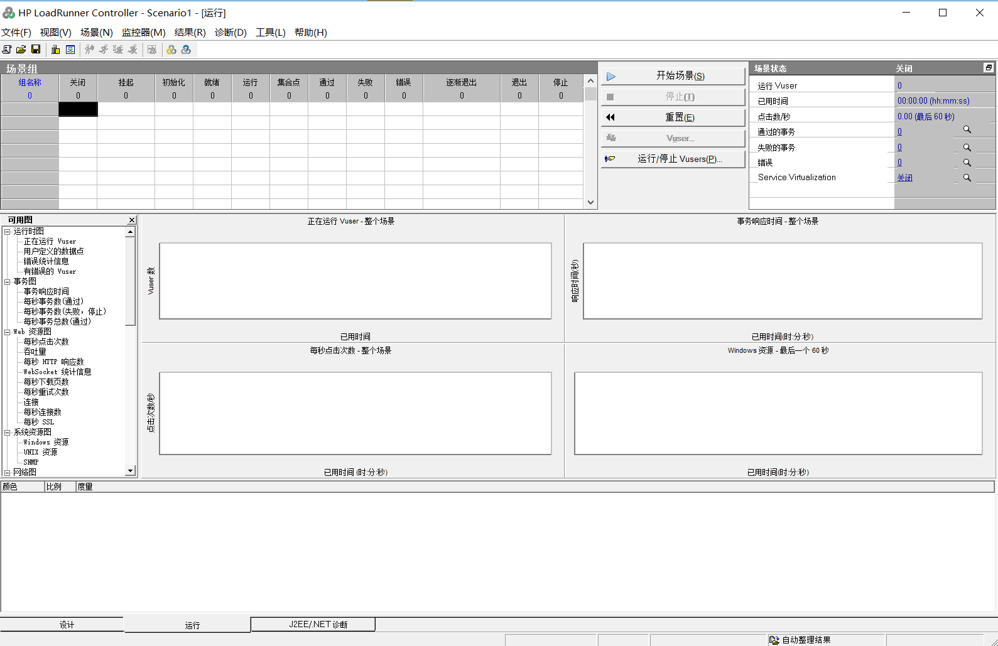The height and width of the screenshot is (646, 998).
Task: Click the last gray running-figure Vuser icon
Action: point(133,50)
